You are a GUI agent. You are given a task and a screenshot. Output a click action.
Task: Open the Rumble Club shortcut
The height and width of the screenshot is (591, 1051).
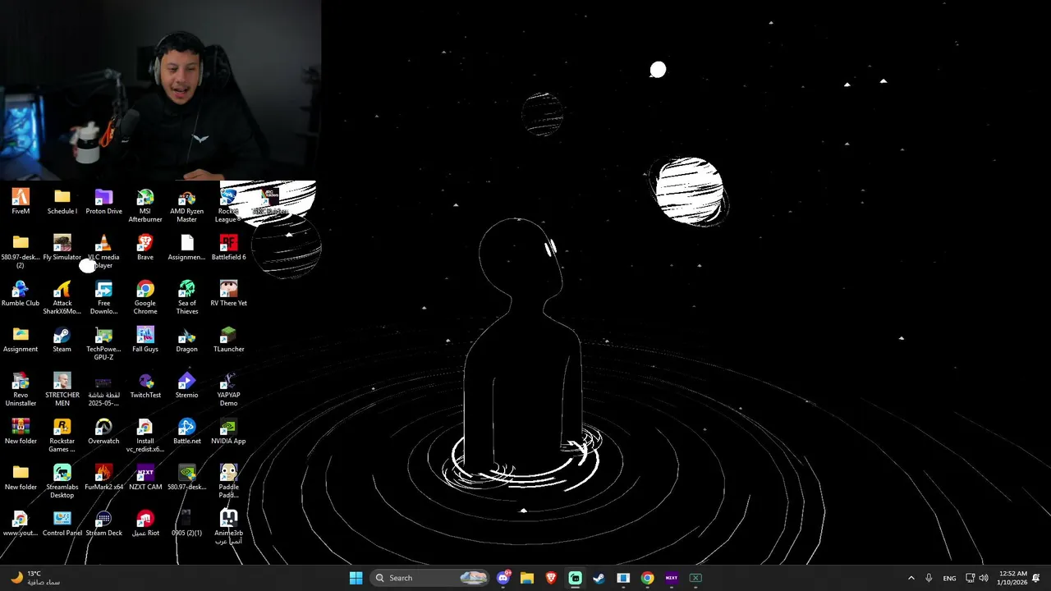click(x=21, y=294)
